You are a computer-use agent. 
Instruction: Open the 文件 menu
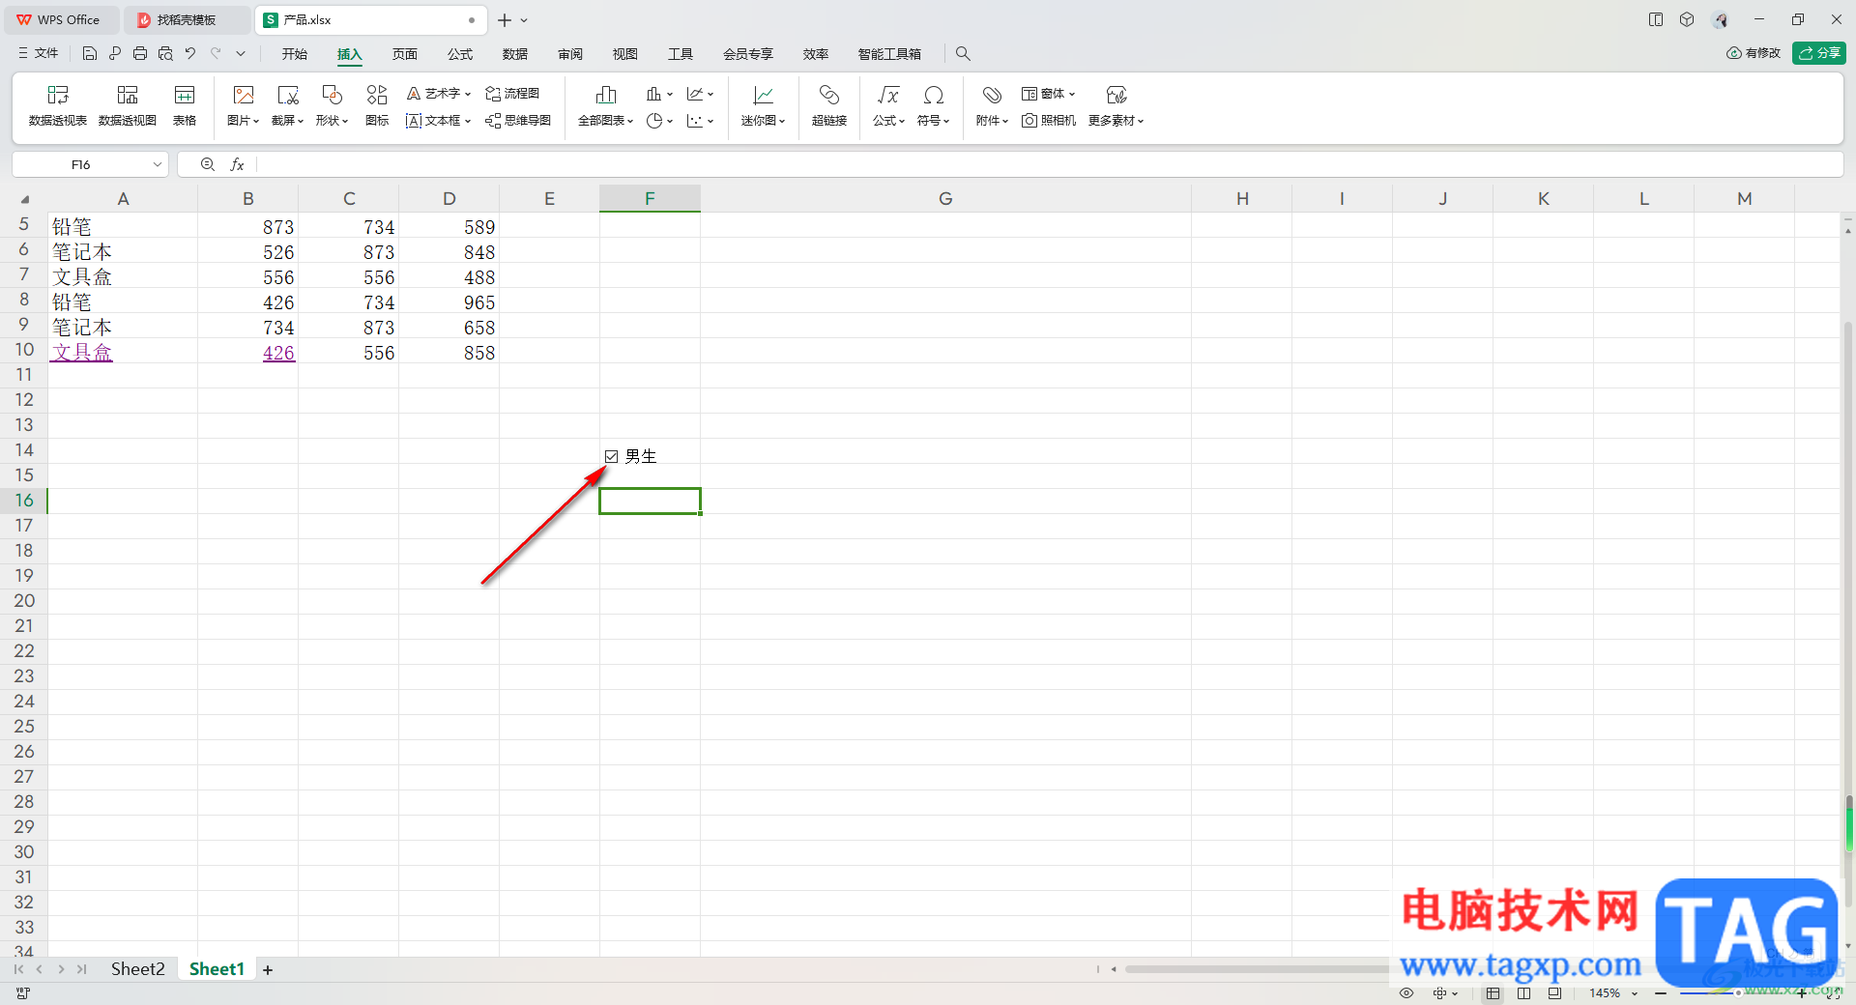point(39,54)
